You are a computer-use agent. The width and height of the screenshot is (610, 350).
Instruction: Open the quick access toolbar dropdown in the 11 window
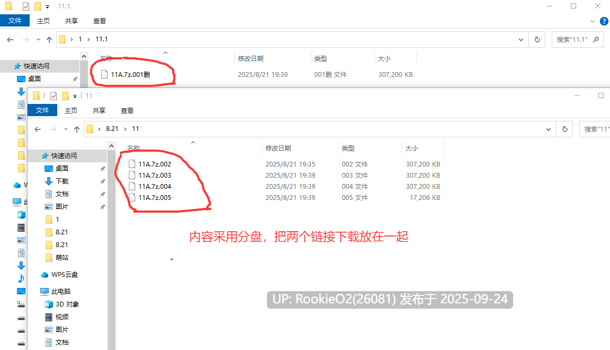(75, 96)
